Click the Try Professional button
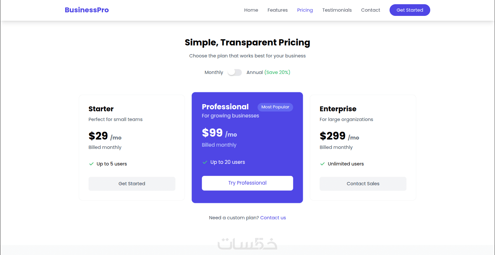This screenshot has width=495, height=255. (x=247, y=183)
